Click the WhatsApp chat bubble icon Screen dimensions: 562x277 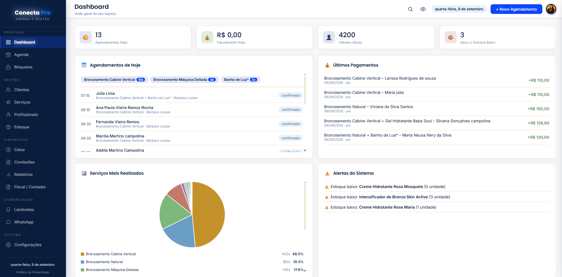click(x=8, y=222)
